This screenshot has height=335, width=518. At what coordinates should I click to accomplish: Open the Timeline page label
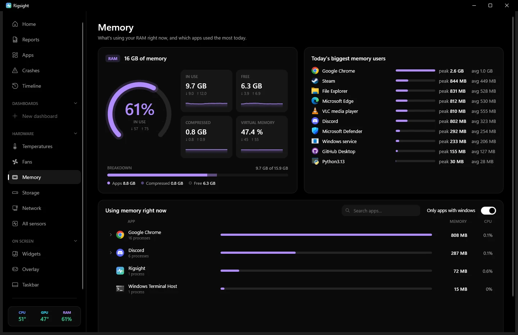click(x=32, y=86)
